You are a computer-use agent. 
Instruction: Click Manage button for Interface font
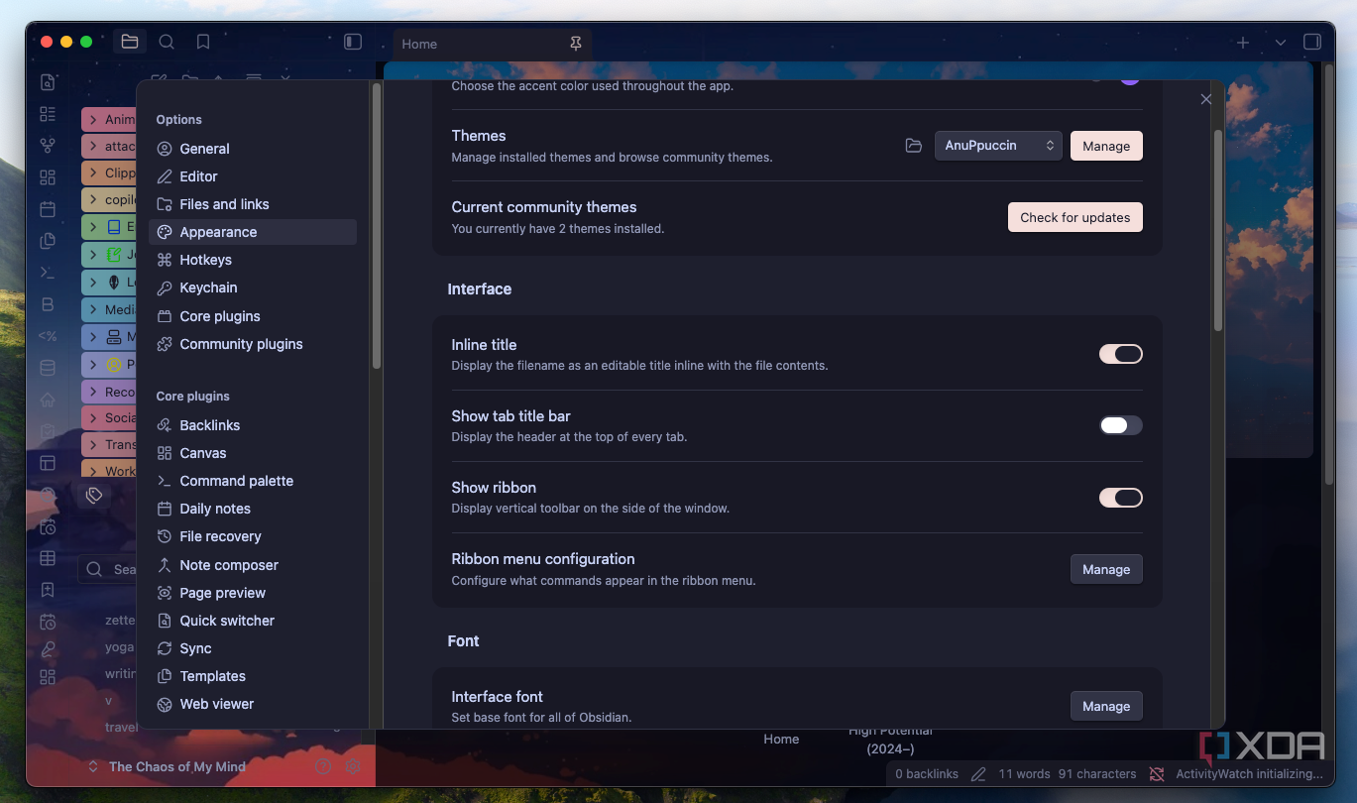coord(1106,706)
